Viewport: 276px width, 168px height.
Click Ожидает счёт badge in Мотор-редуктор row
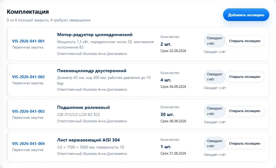coord(214,41)
